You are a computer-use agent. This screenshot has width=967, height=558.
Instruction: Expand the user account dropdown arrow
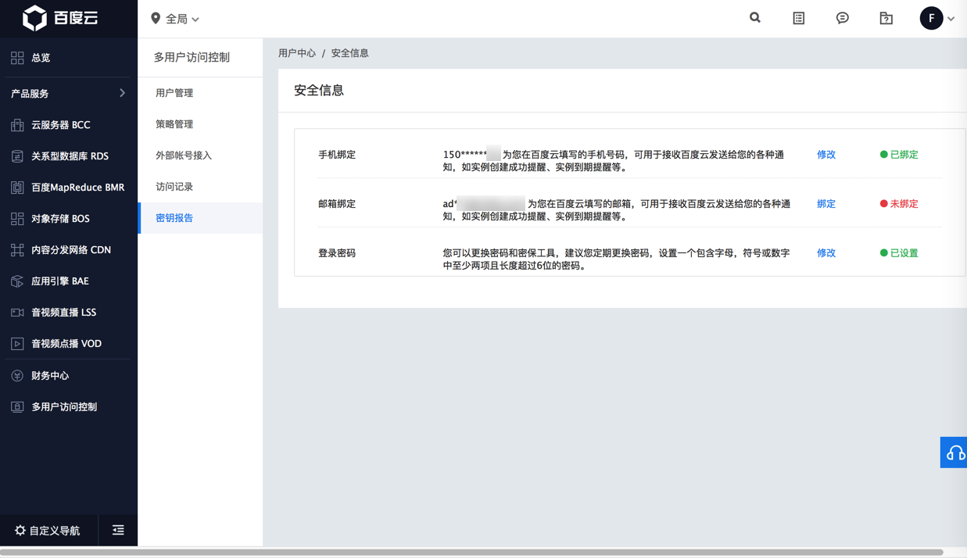pyautogui.click(x=951, y=19)
